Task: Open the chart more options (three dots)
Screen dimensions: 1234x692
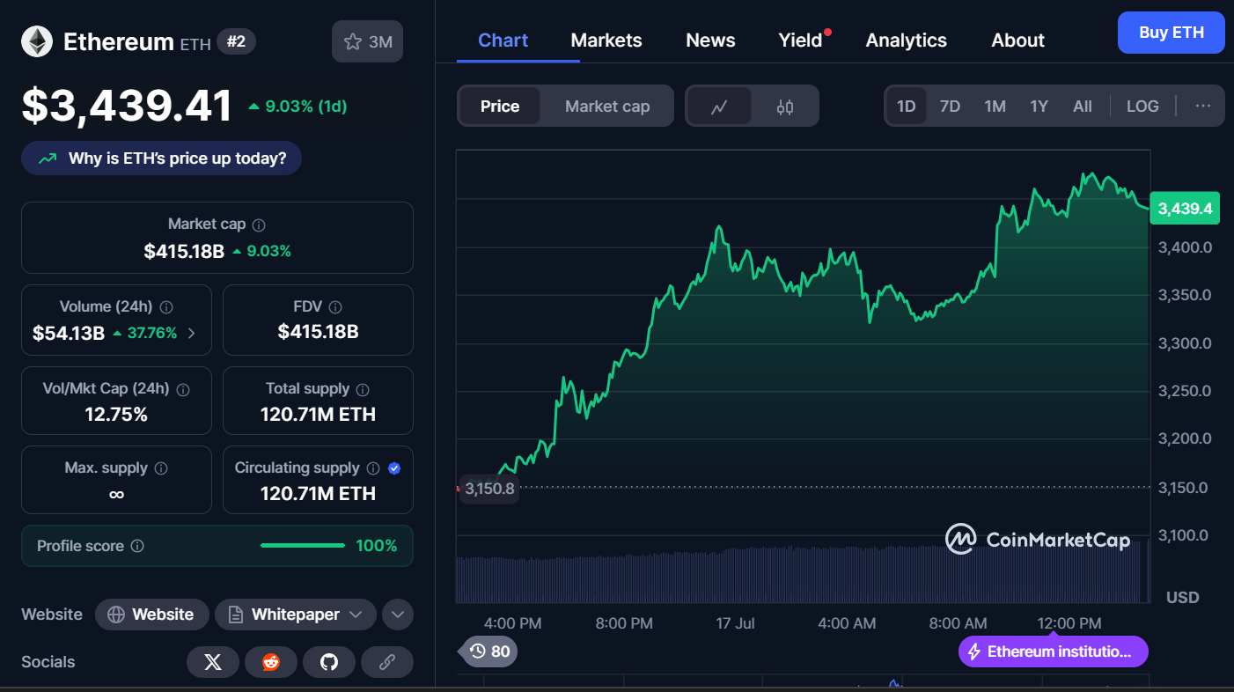Action: pyautogui.click(x=1203, y=107)
